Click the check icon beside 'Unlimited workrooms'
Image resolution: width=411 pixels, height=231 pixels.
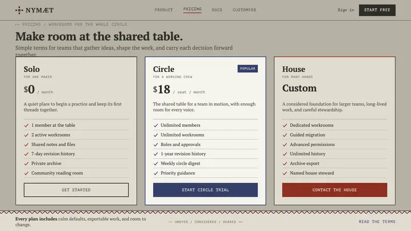[156, 135]
